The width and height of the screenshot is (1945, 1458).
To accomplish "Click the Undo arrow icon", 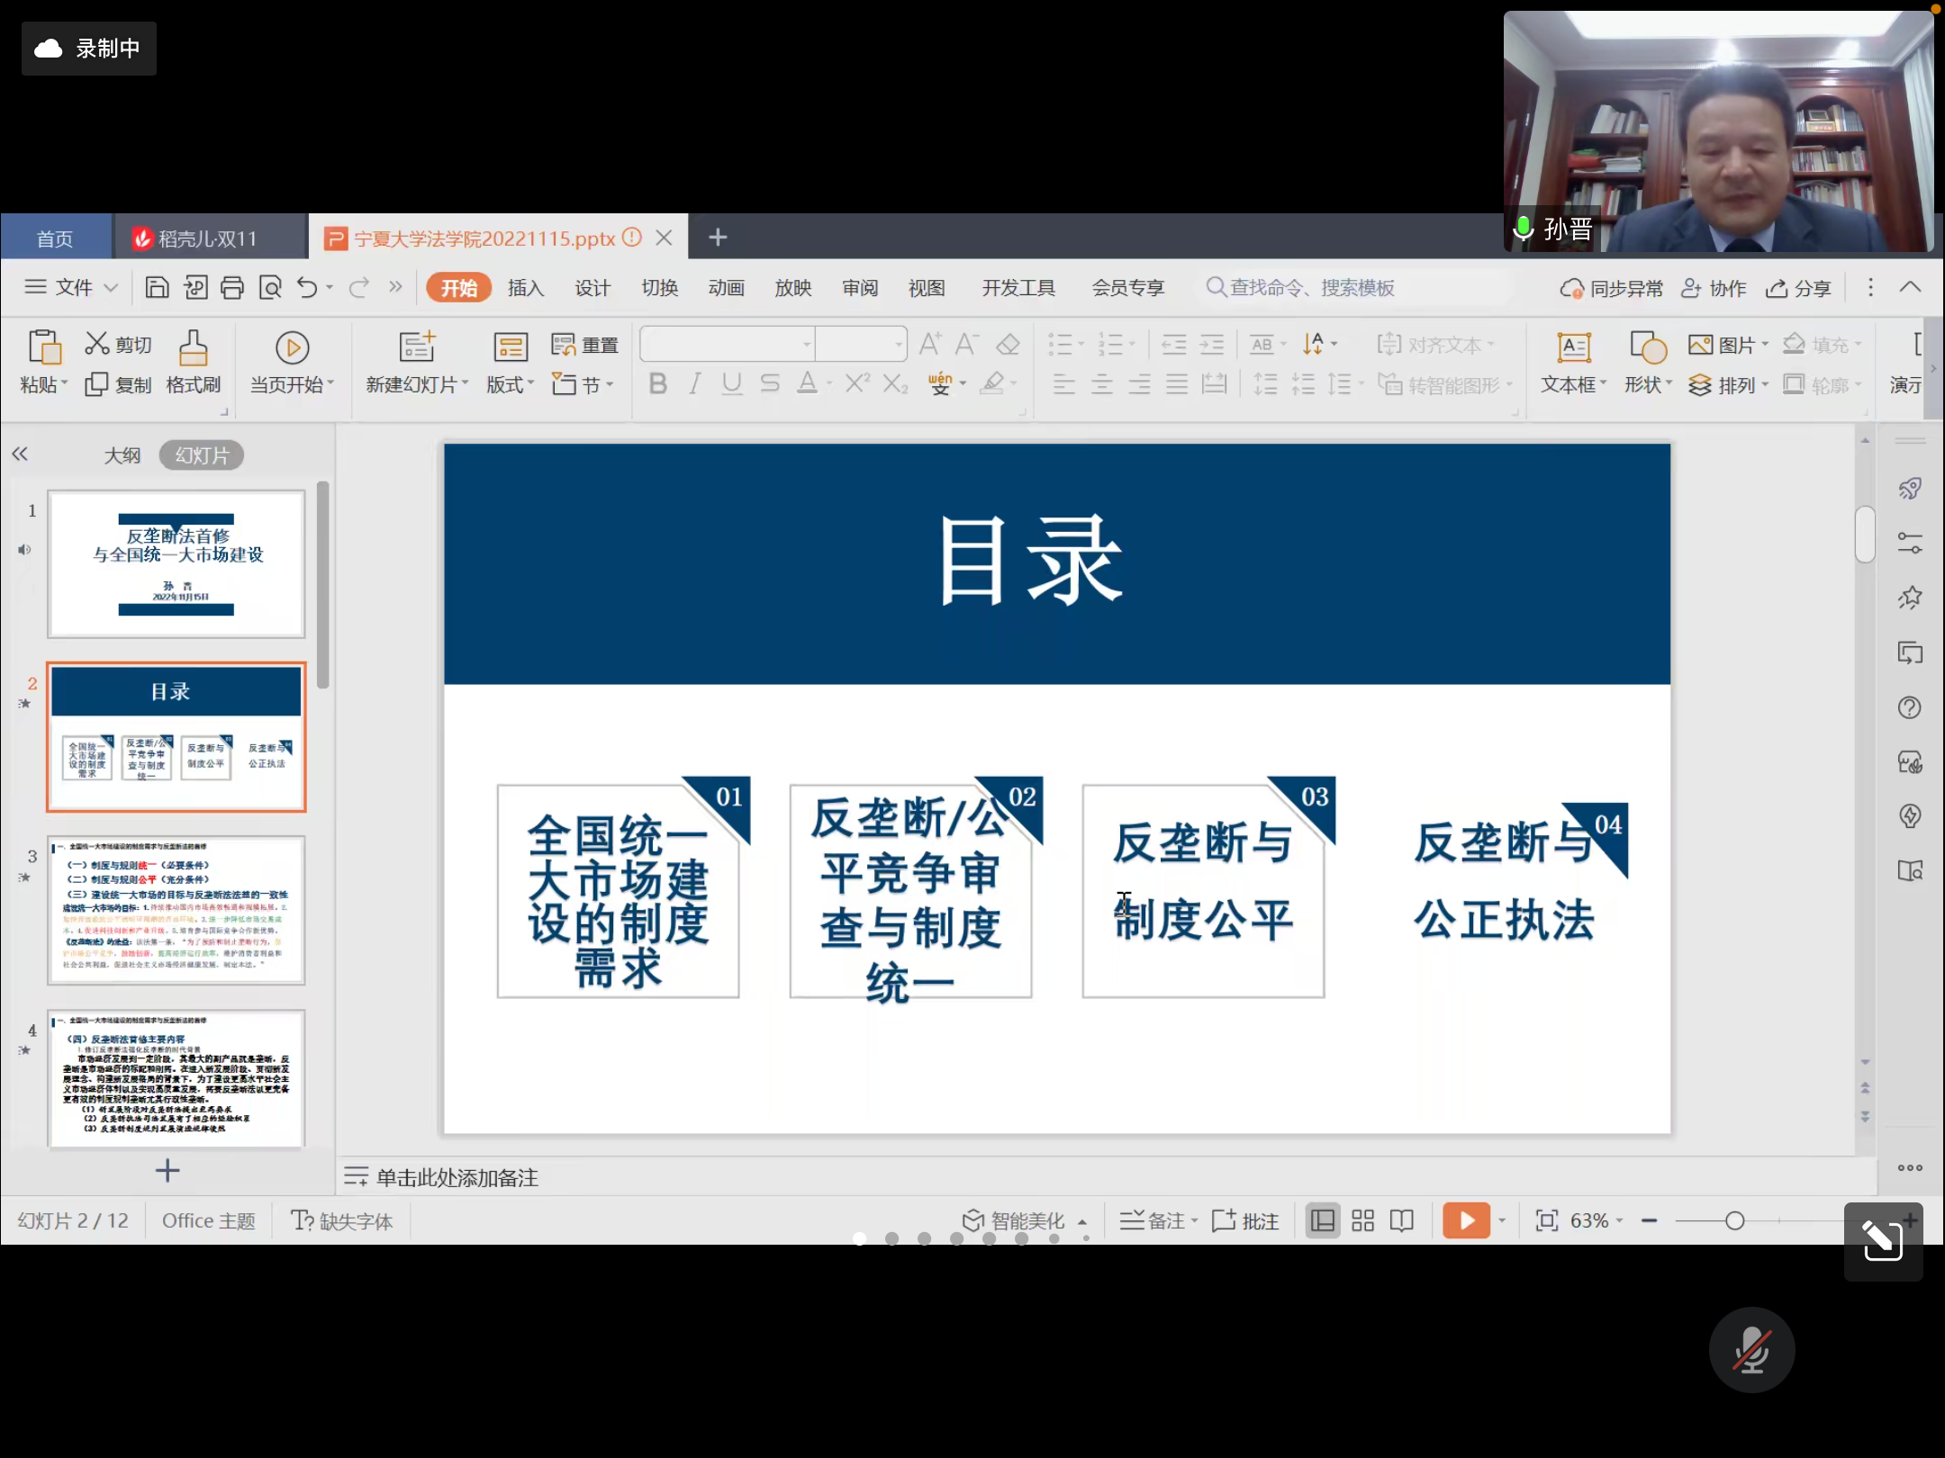I will pos(307,287).
